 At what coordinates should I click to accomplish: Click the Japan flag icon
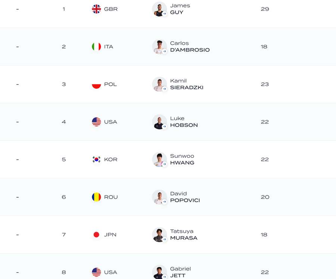96,235
